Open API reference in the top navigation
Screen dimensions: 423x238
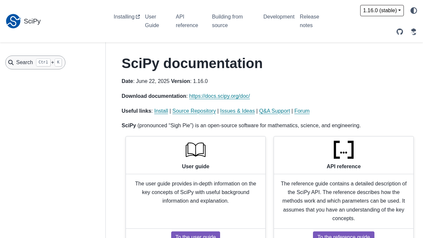tap(187, 21)
